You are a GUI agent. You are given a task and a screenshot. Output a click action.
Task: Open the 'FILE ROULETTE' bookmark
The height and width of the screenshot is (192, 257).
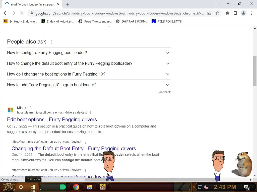(167, 21)
